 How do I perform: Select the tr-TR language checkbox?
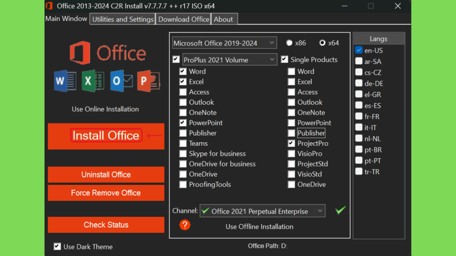pyautogui.click(x=359, y=172)
